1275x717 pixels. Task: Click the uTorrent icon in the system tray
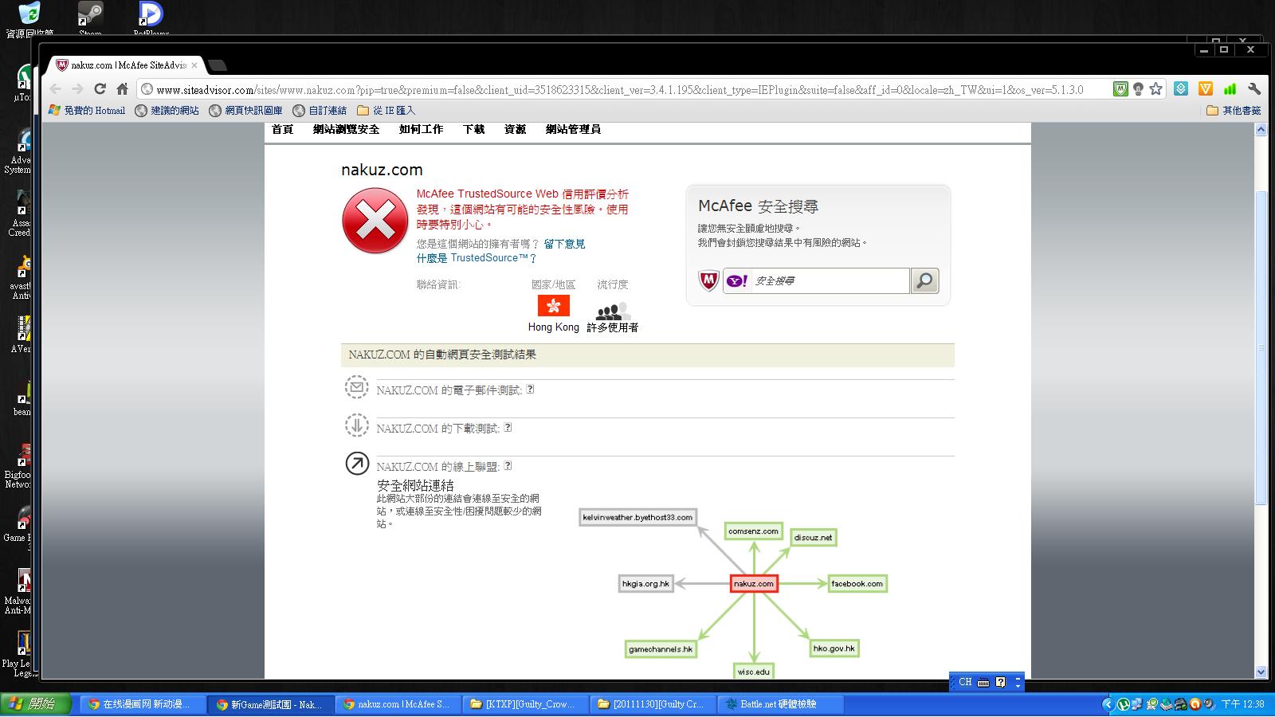tap(1123, 704)
